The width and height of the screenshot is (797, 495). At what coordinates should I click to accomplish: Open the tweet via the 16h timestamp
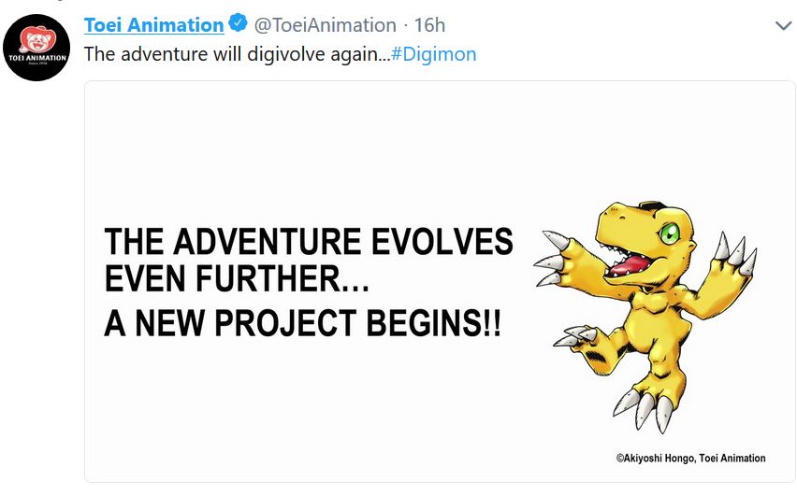429,25
